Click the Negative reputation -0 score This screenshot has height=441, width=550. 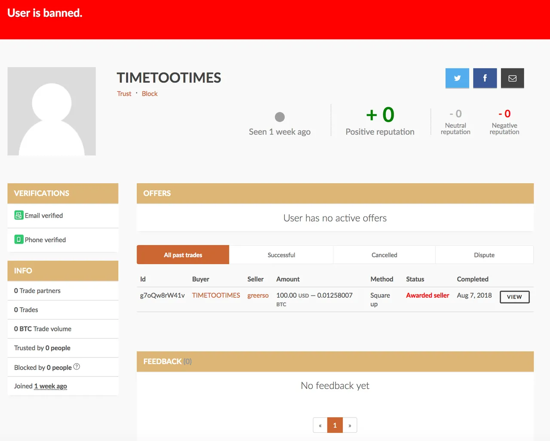click(504, 114)
